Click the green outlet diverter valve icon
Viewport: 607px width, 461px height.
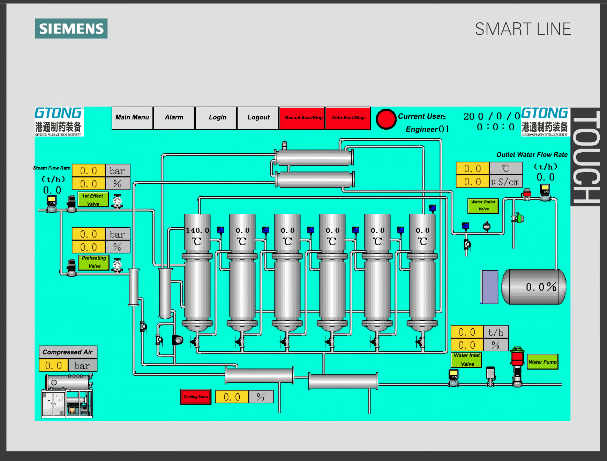coord(518,218)
